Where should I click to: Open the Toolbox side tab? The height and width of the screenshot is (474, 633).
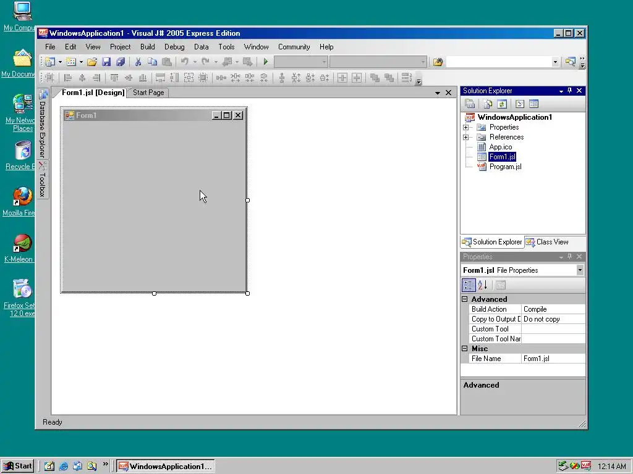point(43,180)
